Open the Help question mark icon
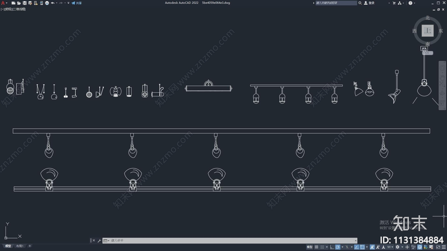 click(410, 3)
